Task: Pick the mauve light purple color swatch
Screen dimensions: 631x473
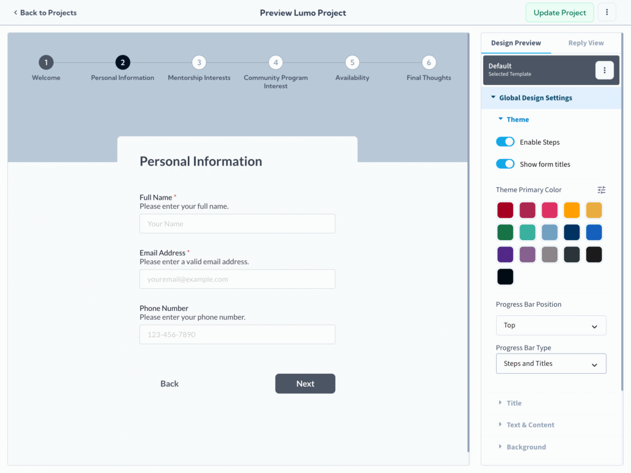Action: point(527,254)
